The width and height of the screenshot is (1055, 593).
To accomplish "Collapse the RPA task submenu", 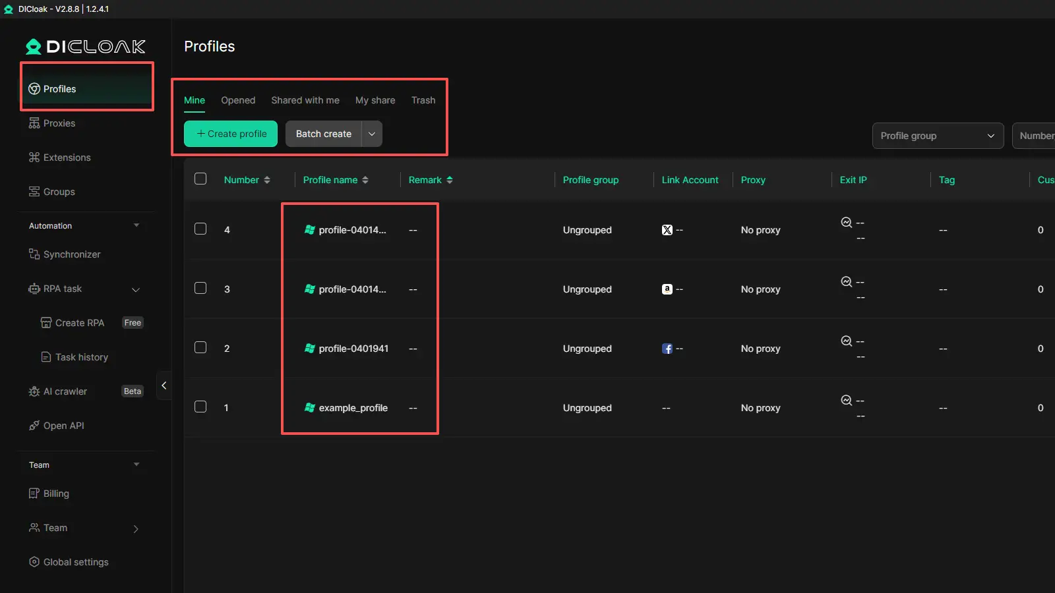I will click(136, 289).
